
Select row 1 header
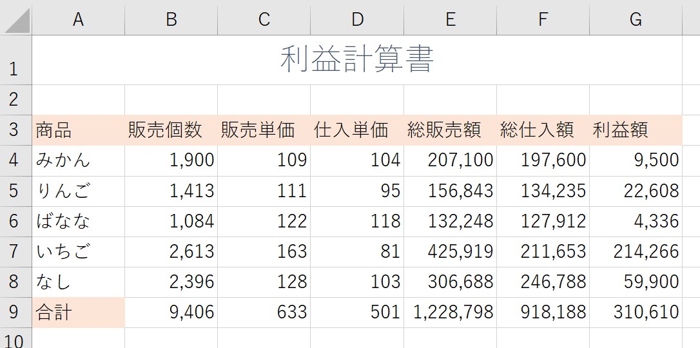point(16,60)
